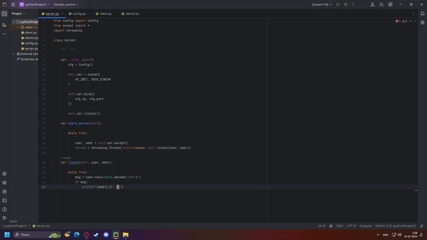Open the Git tool window
427x240 pixels.
[x=5, y=218]
